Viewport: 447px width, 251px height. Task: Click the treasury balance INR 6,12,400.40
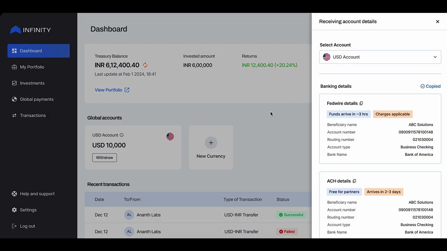[x=117, y=65]
